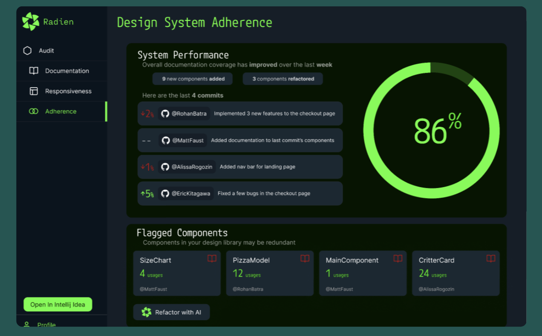
Task: Click the Responsiveness layout icon
Action: pyautogui.click(x=33, y=91)
